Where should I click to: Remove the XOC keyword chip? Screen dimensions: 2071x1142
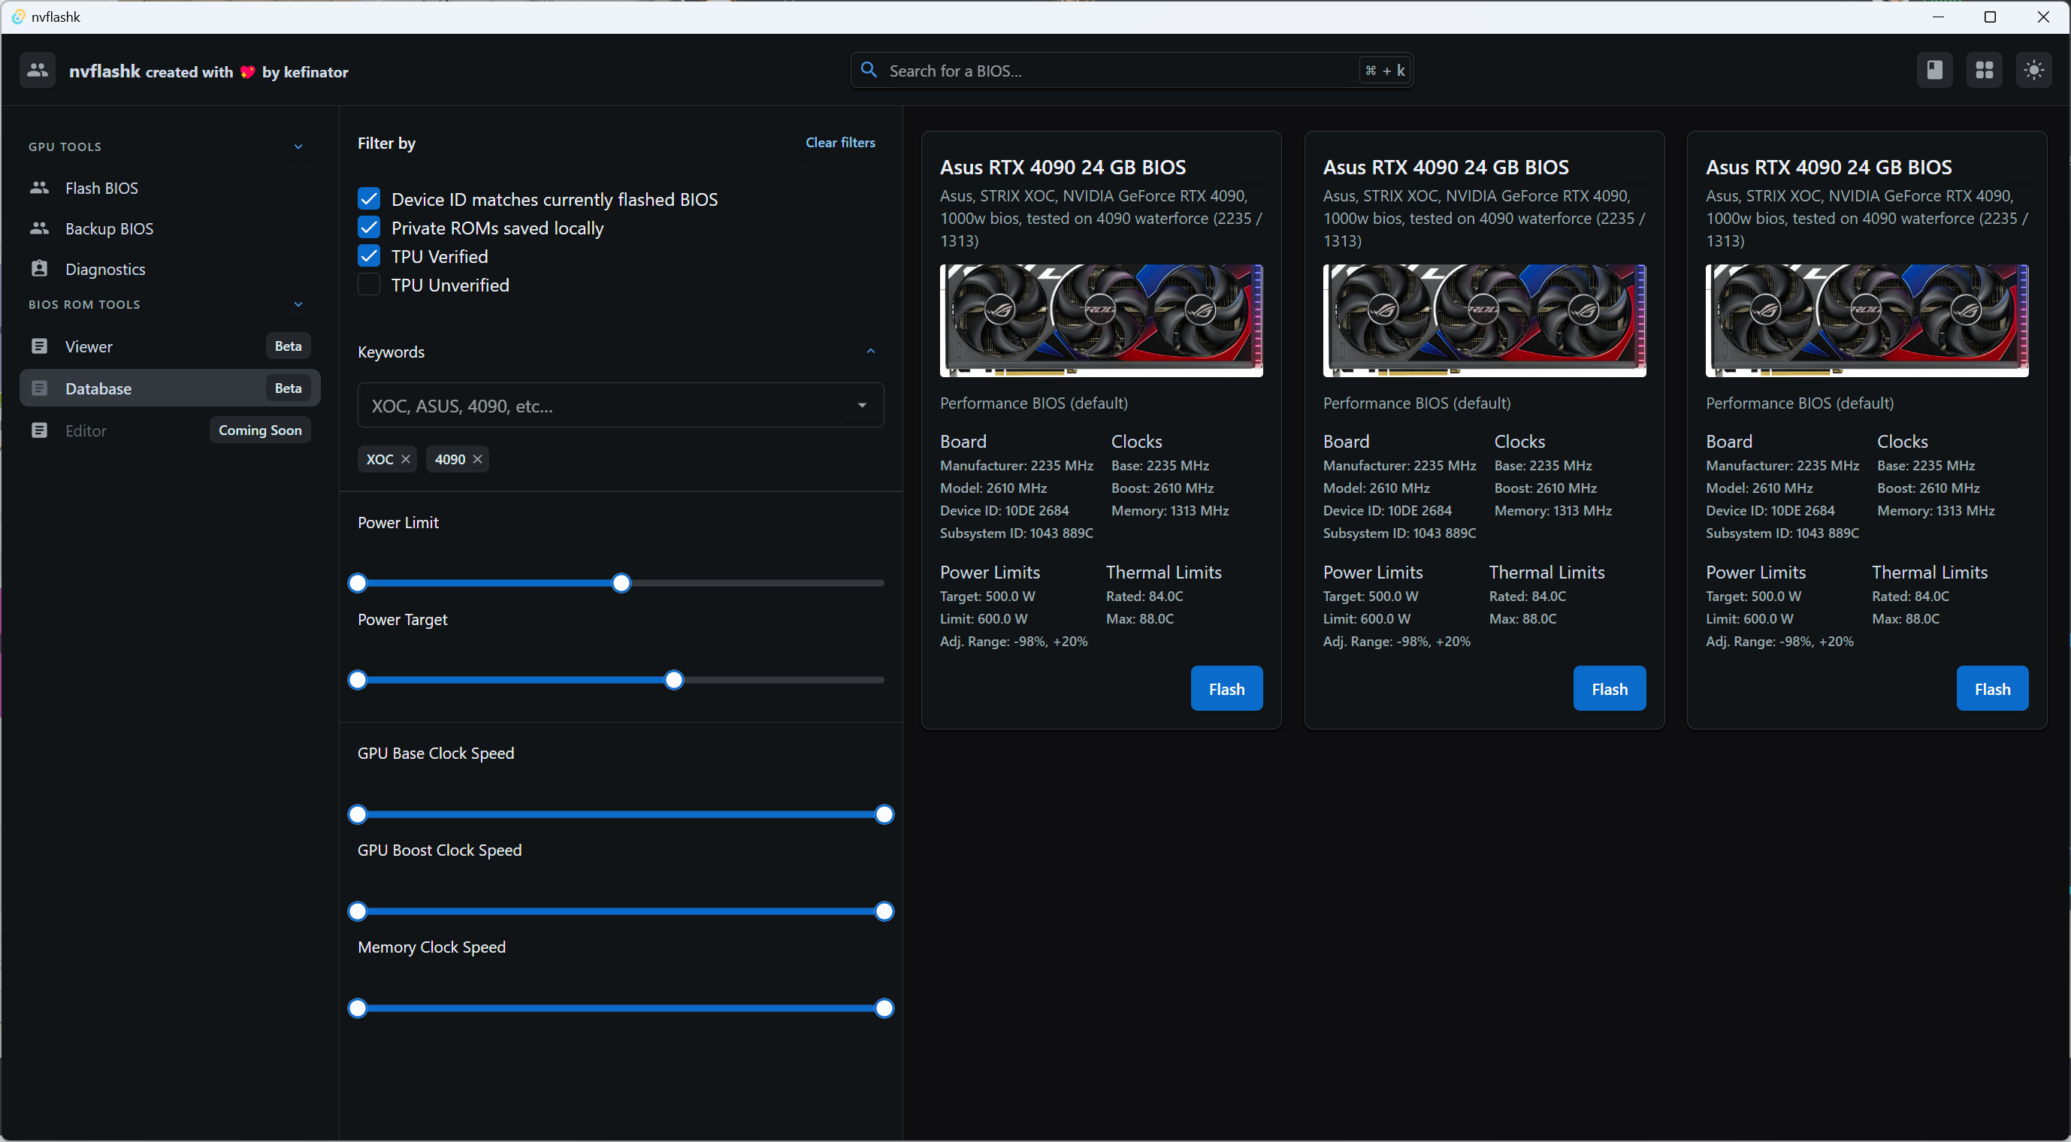point(406,459)
